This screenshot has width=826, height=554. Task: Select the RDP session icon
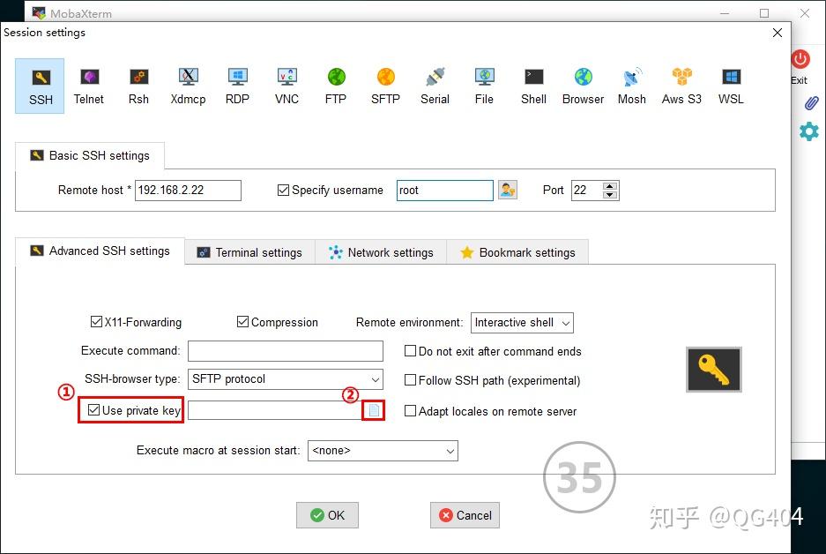point(237,85)
